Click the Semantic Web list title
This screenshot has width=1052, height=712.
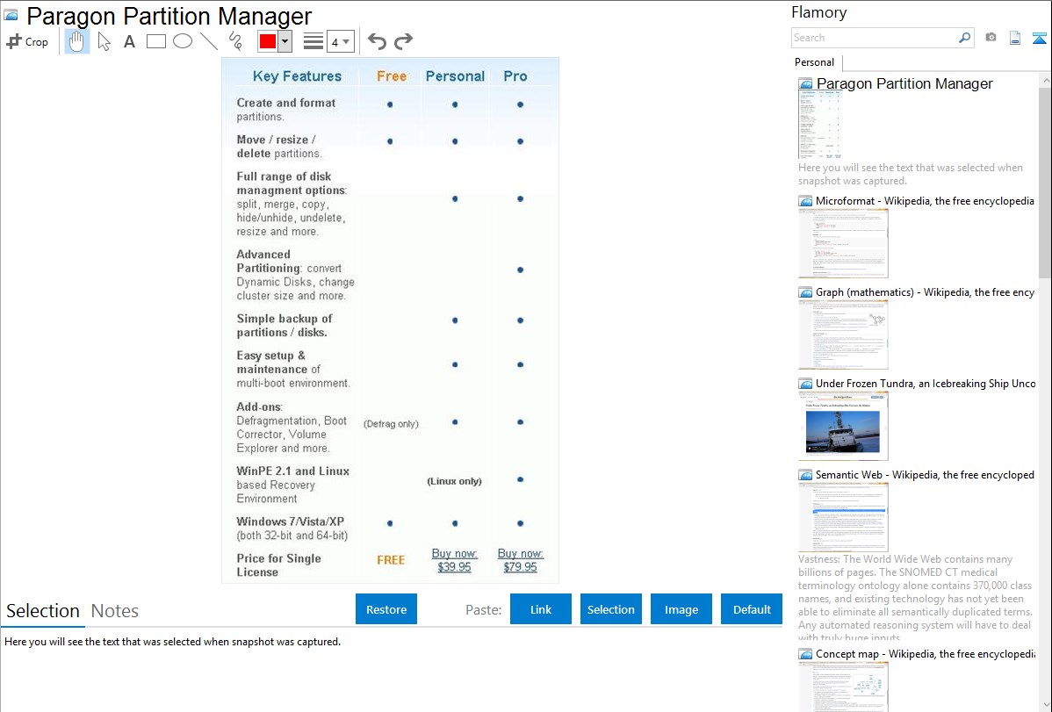tap(925, 474)
